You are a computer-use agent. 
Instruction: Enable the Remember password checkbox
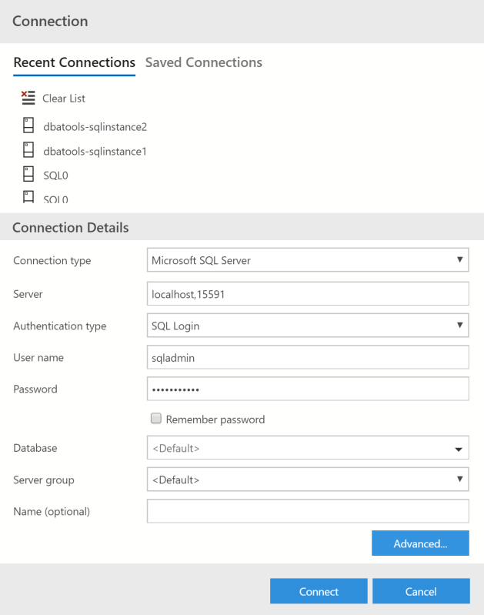156,419
